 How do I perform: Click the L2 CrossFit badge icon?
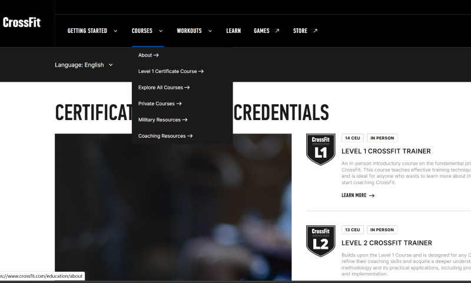pyautogui.click(x=320, y=241)
